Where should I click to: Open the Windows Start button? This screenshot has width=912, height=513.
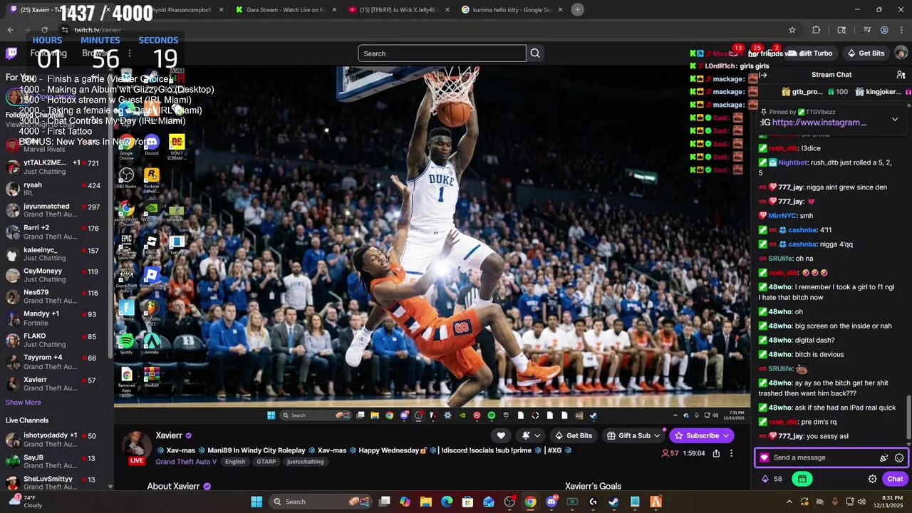point(256,502)
